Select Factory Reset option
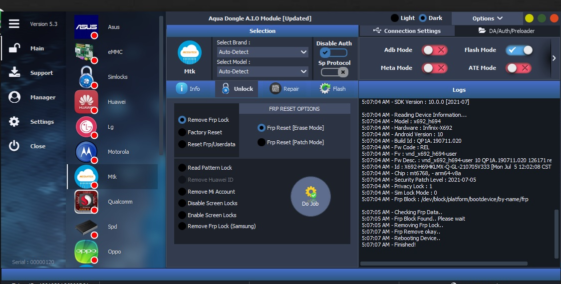561x284 pixels. (x=200, y=132)
